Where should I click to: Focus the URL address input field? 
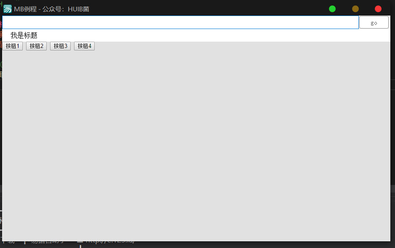pyautogui.click(x=180, y=22)
